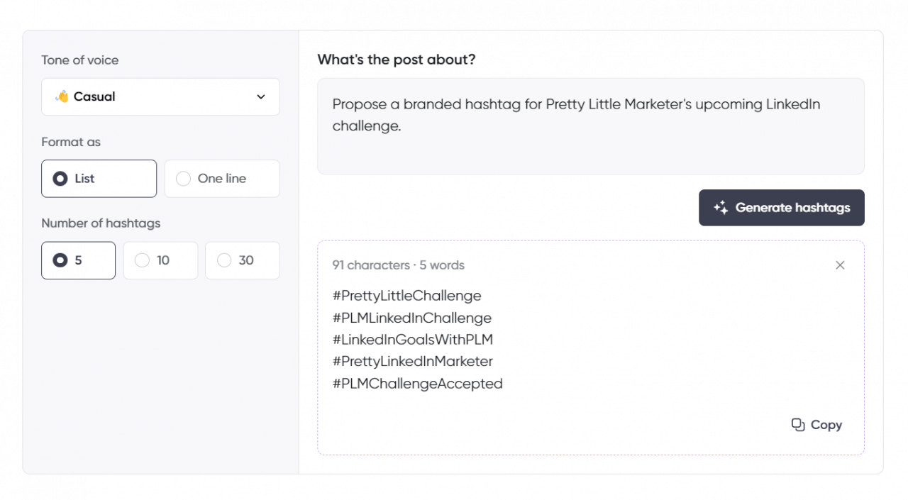Click the hashtag #PLMChallengeAccepted
The image size is (908, 500).
coord(417,383)
